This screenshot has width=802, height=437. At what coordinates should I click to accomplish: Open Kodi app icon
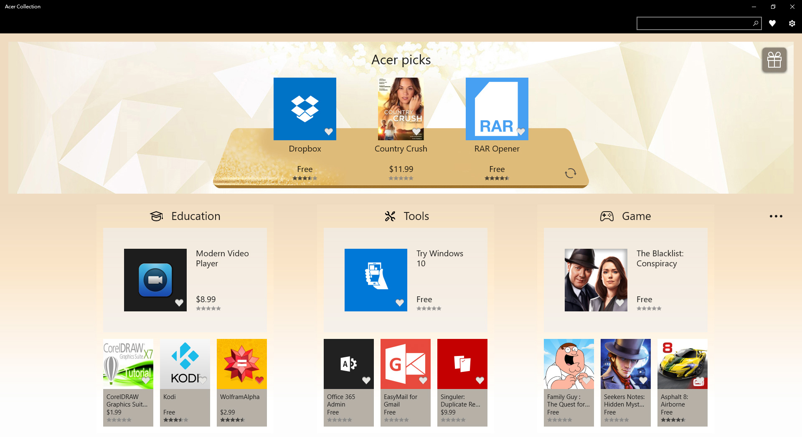tap(185, 364)
